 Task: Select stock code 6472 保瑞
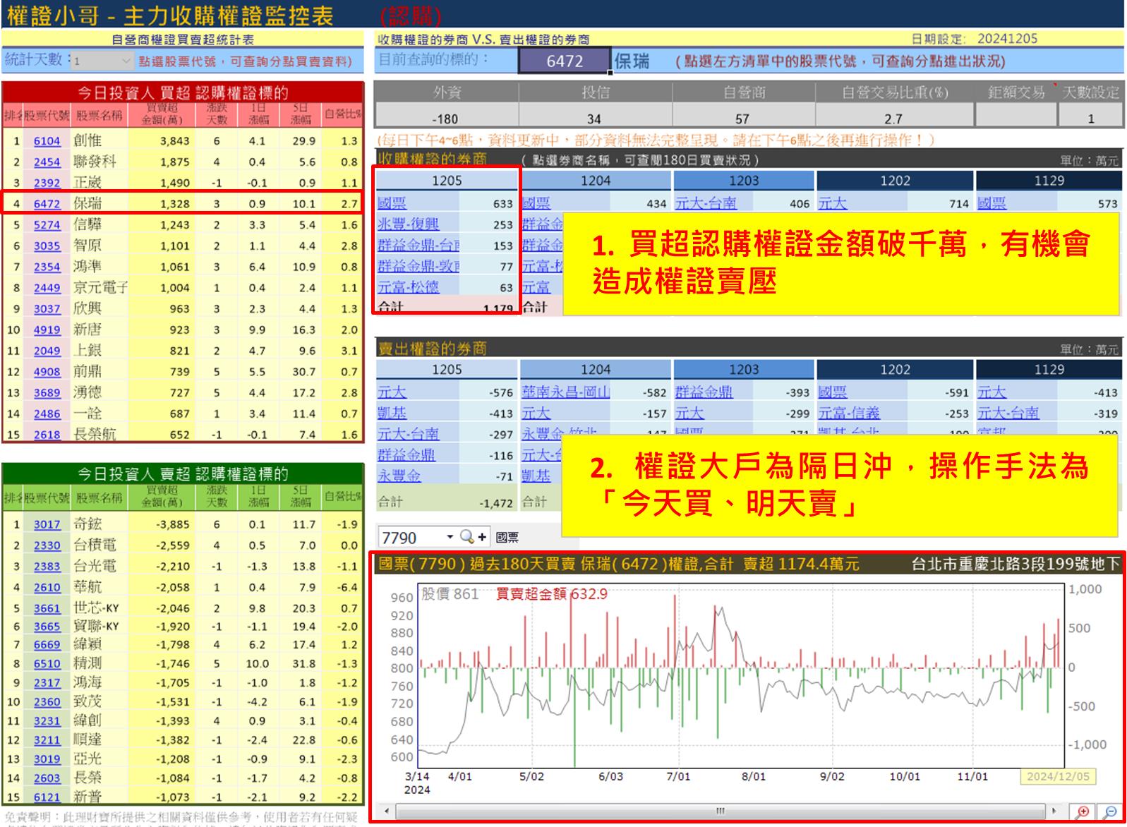coord(47,204)
